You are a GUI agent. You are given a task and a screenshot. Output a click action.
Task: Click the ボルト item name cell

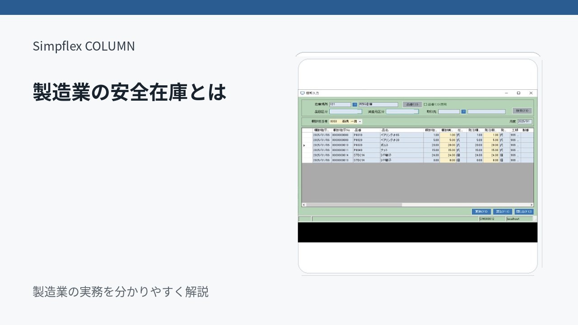coord(401,145)
